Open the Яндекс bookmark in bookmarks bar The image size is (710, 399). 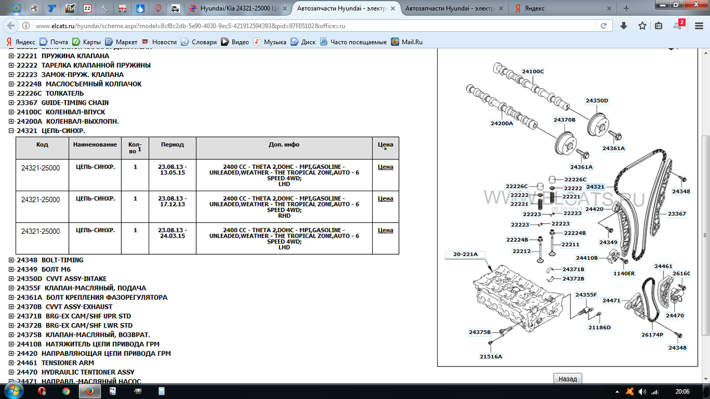[21, 42]
